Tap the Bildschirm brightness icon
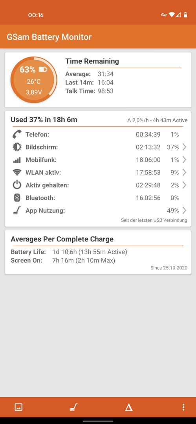The width and height of the screenshot is (196, 424). click(17, 147)
